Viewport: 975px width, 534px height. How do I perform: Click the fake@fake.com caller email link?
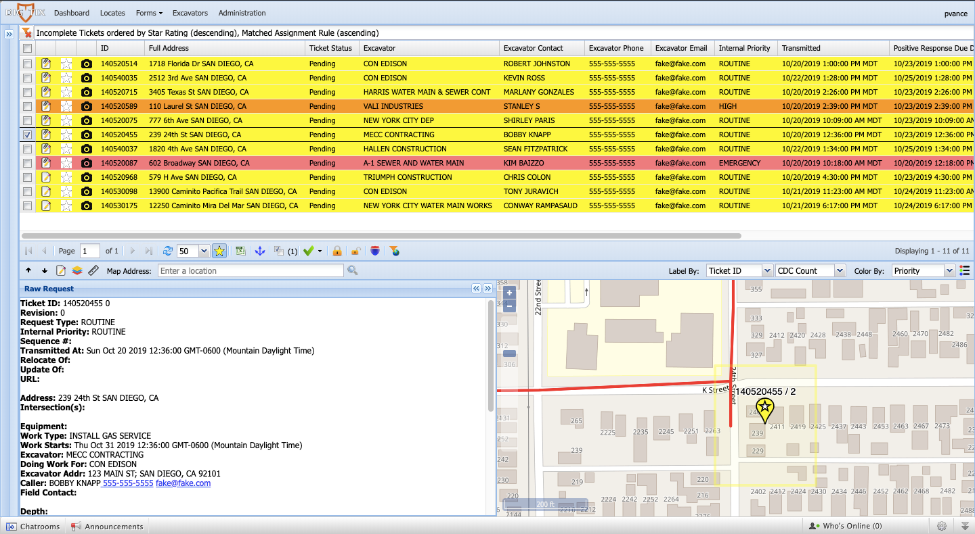[183, 483]
